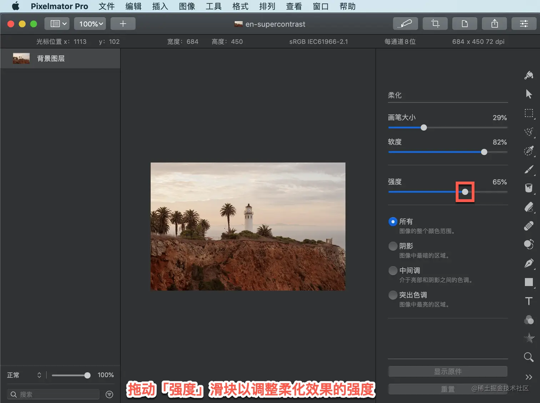
Task: Open the 插入 menu
Action: tap(160, 6)
